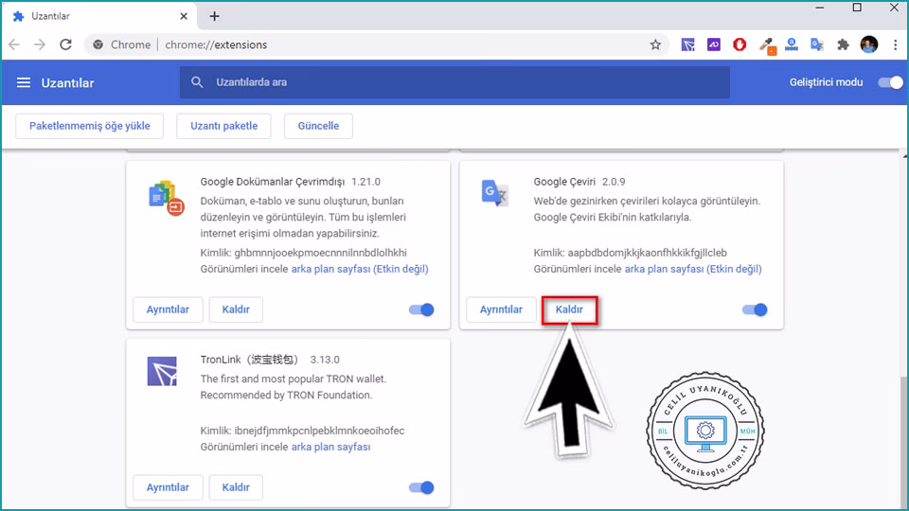Reload the extensions page

(x=65, y=44)
